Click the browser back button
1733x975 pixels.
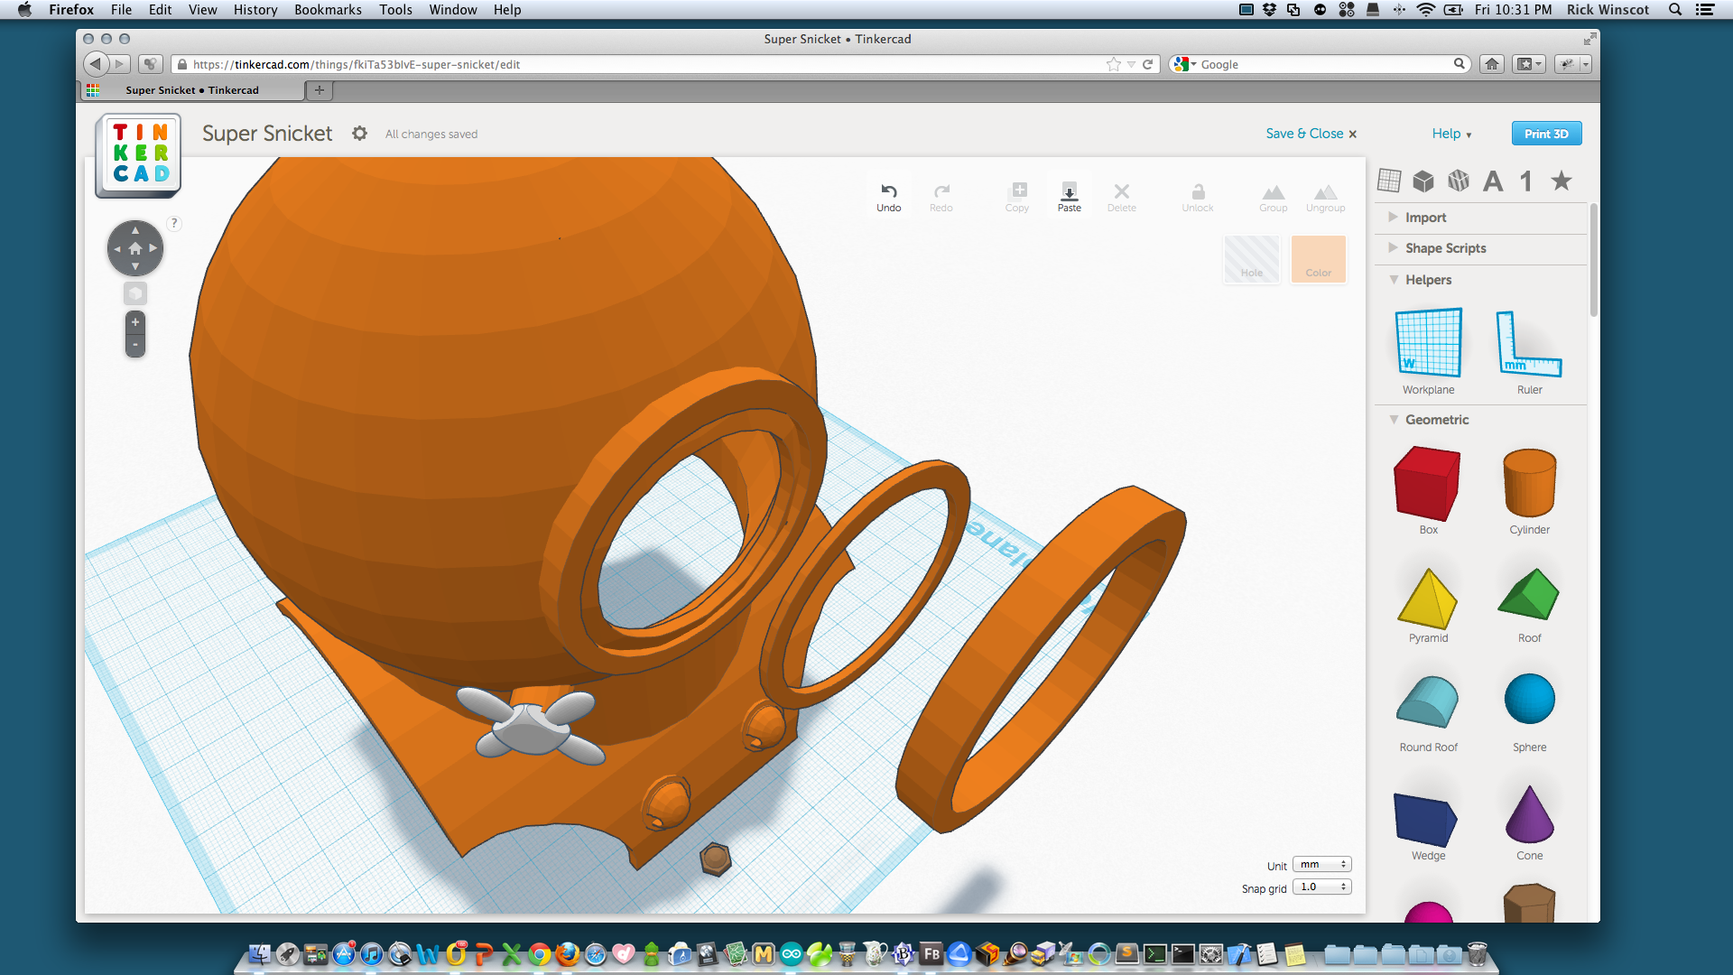[x=96, y=64]
